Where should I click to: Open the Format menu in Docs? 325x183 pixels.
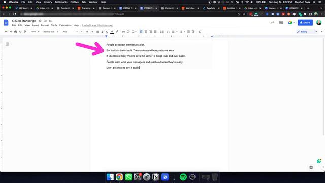pos(45,25)
